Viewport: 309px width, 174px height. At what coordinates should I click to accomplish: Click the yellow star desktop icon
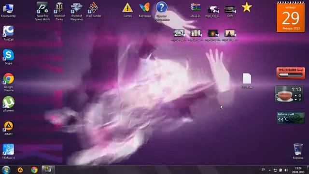247,8
